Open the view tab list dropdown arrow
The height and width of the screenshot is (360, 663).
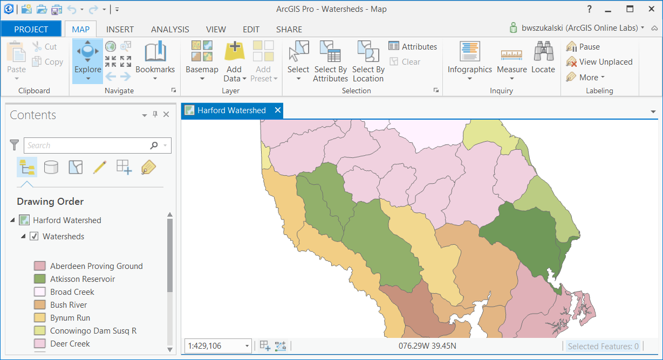[x=653, y=112]
